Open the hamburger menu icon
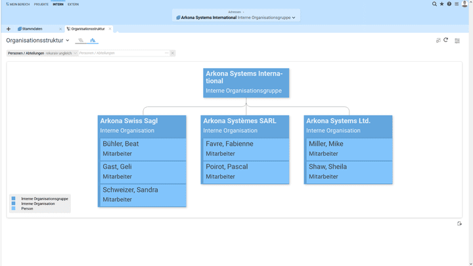This screenshot has width=473, height=266. coord(457,4)
